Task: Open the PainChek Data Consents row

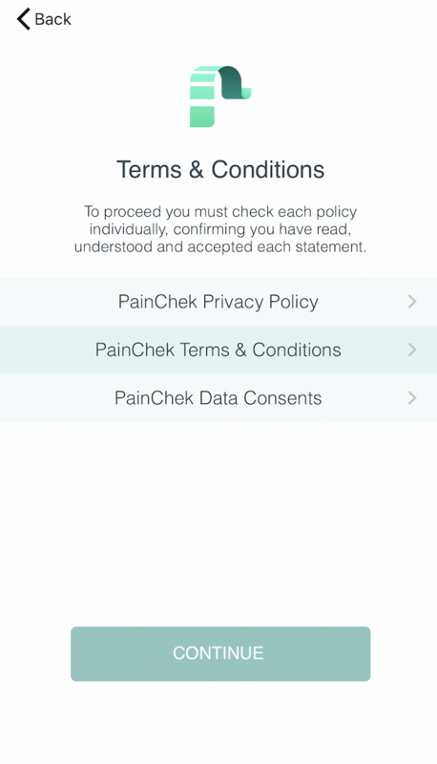Action: point(218,398)
